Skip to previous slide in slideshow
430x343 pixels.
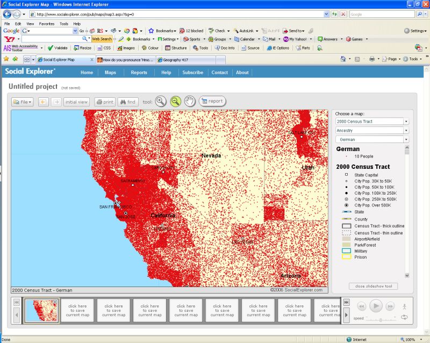pyautogui.click(x=361, y=306)
